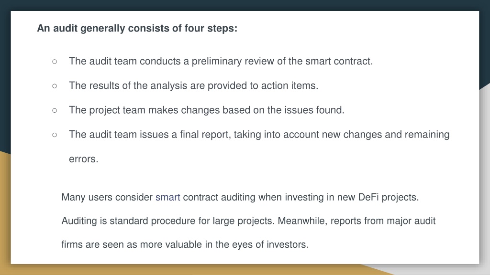Click the heading "An audit generally consists of four steps"

point(137,28)
